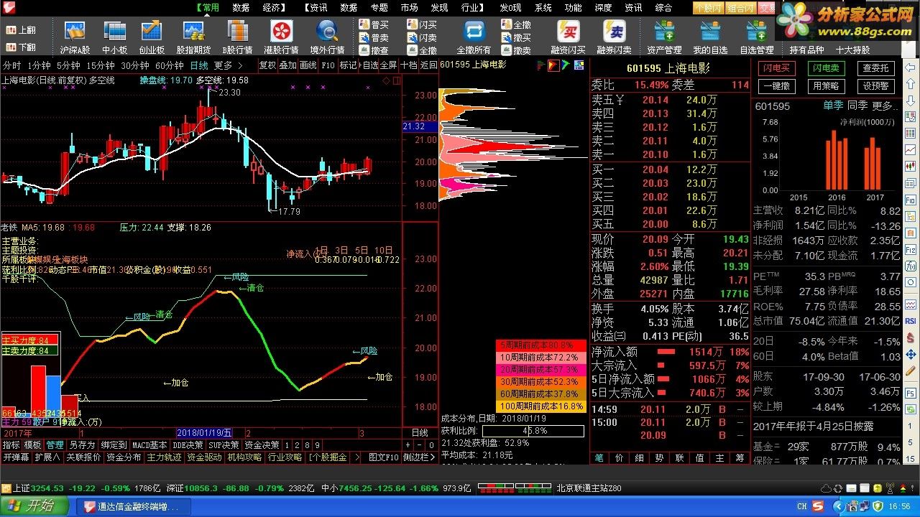Select the 资金分布 tab

tap(124, 457)
